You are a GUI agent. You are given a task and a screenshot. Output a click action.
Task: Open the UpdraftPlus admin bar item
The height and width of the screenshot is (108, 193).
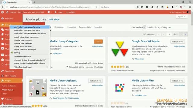pos(70,12)
